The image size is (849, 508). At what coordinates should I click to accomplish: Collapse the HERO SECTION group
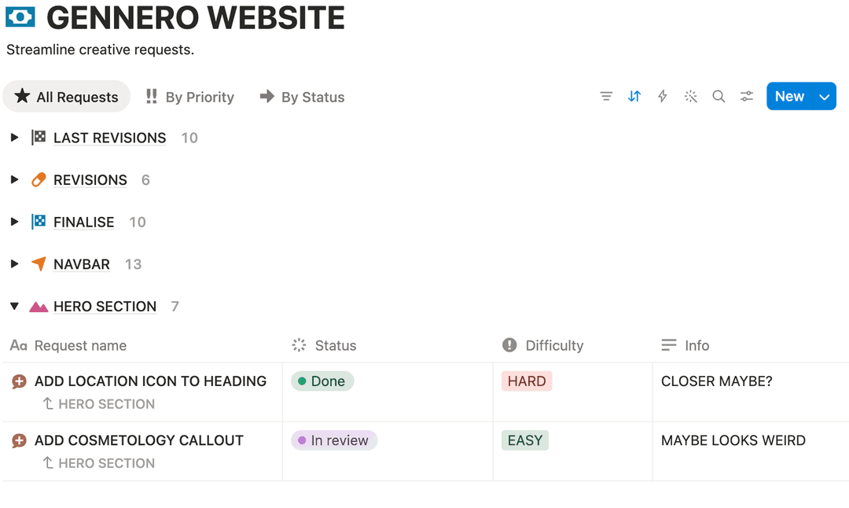(x=14, y=306)
